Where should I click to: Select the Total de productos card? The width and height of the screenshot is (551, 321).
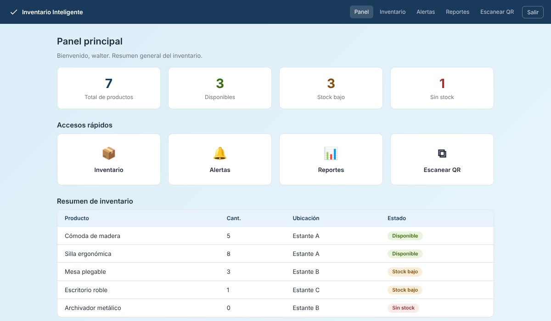[109, 88]
